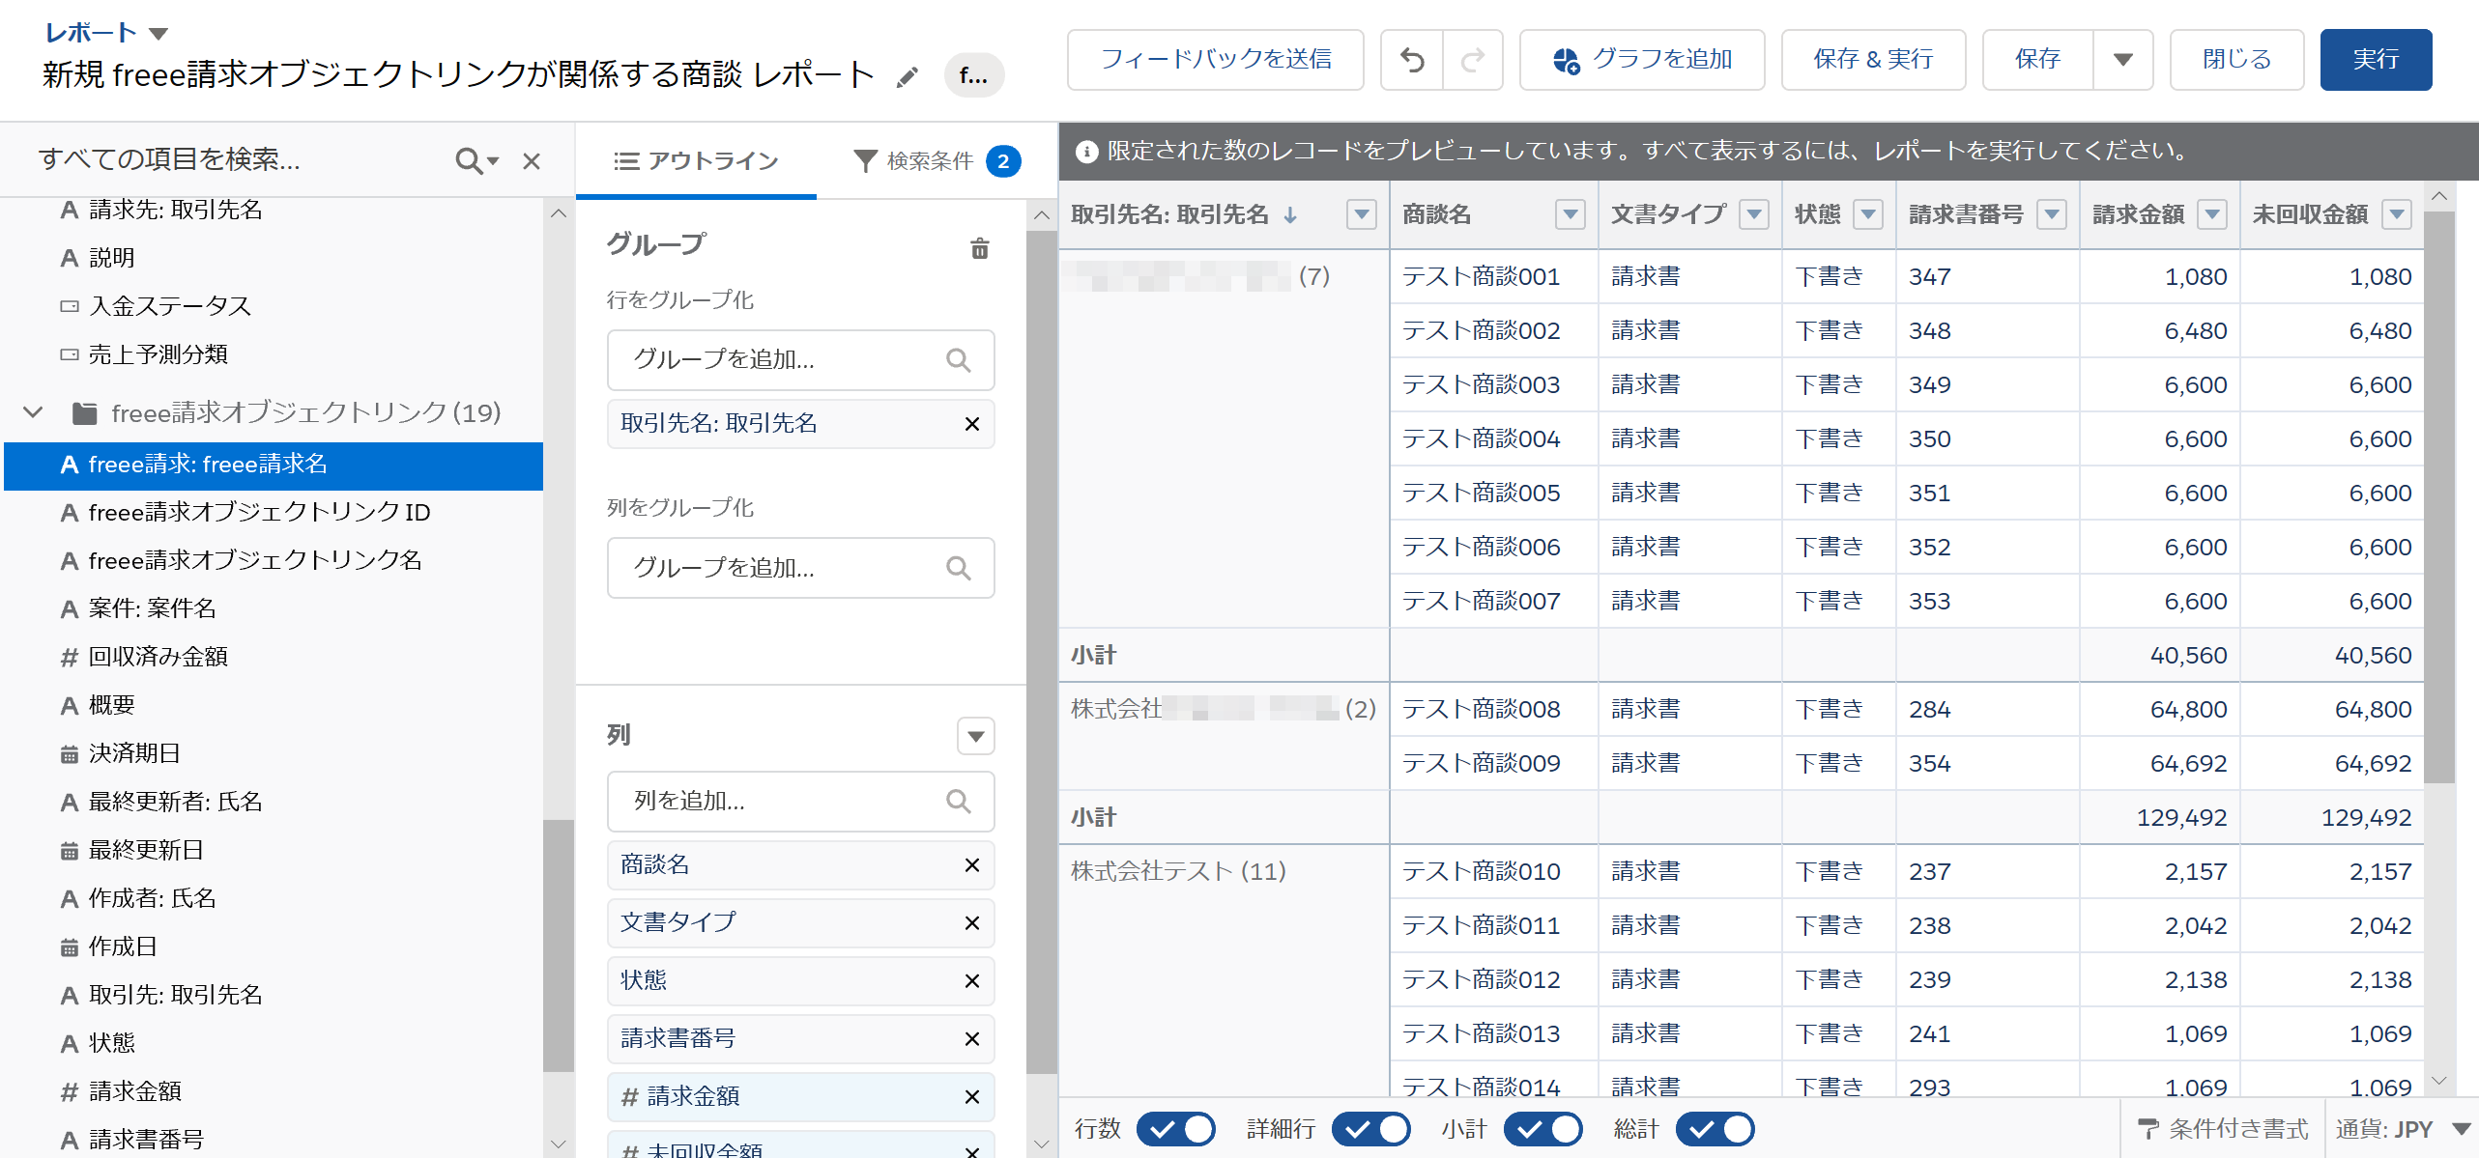Screen dimensions: 2479x1158
Task: Click the freee請求オブジェクトリンク folder icon
Action: (85, 413)
